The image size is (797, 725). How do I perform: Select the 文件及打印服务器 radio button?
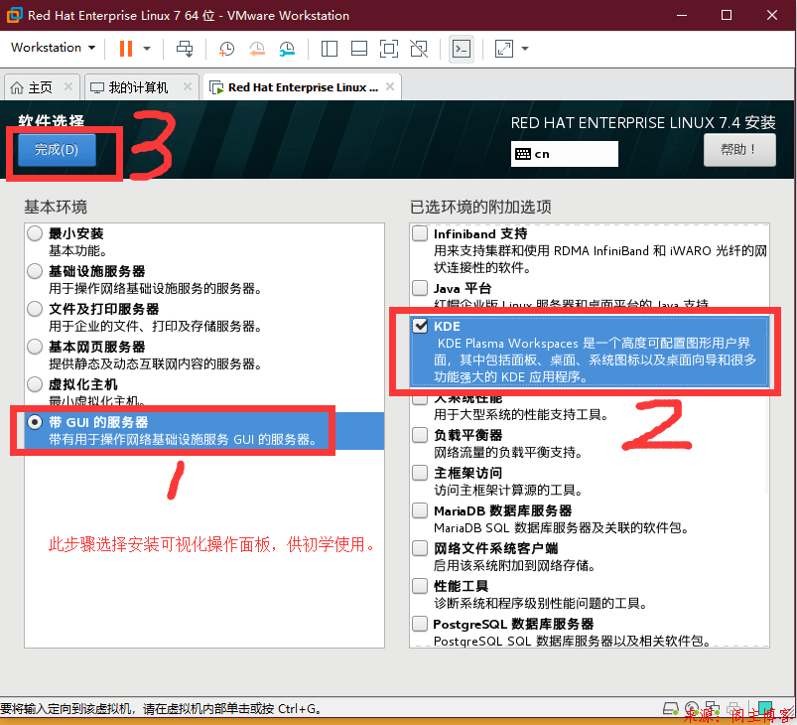[x=35, y=309]
